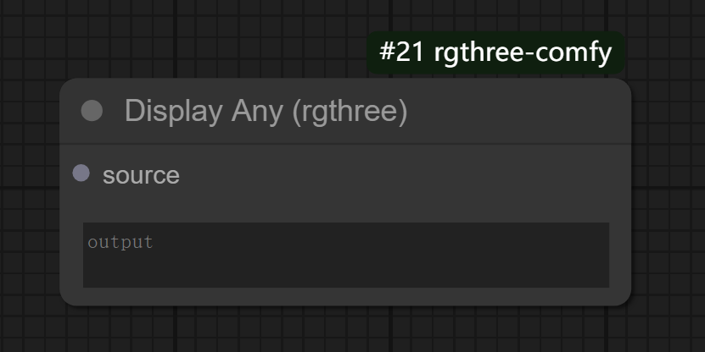Click the empty node body right of source
Image resolution: width=705 pixels, height=352 pixels.
[407, 175]
